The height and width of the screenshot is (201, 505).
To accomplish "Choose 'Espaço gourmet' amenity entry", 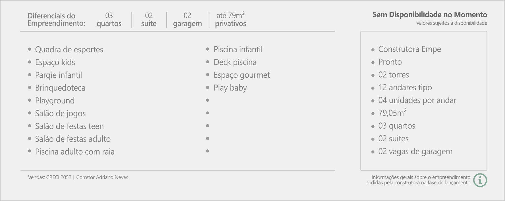I will pyautogui.click(x=242, y=75).
